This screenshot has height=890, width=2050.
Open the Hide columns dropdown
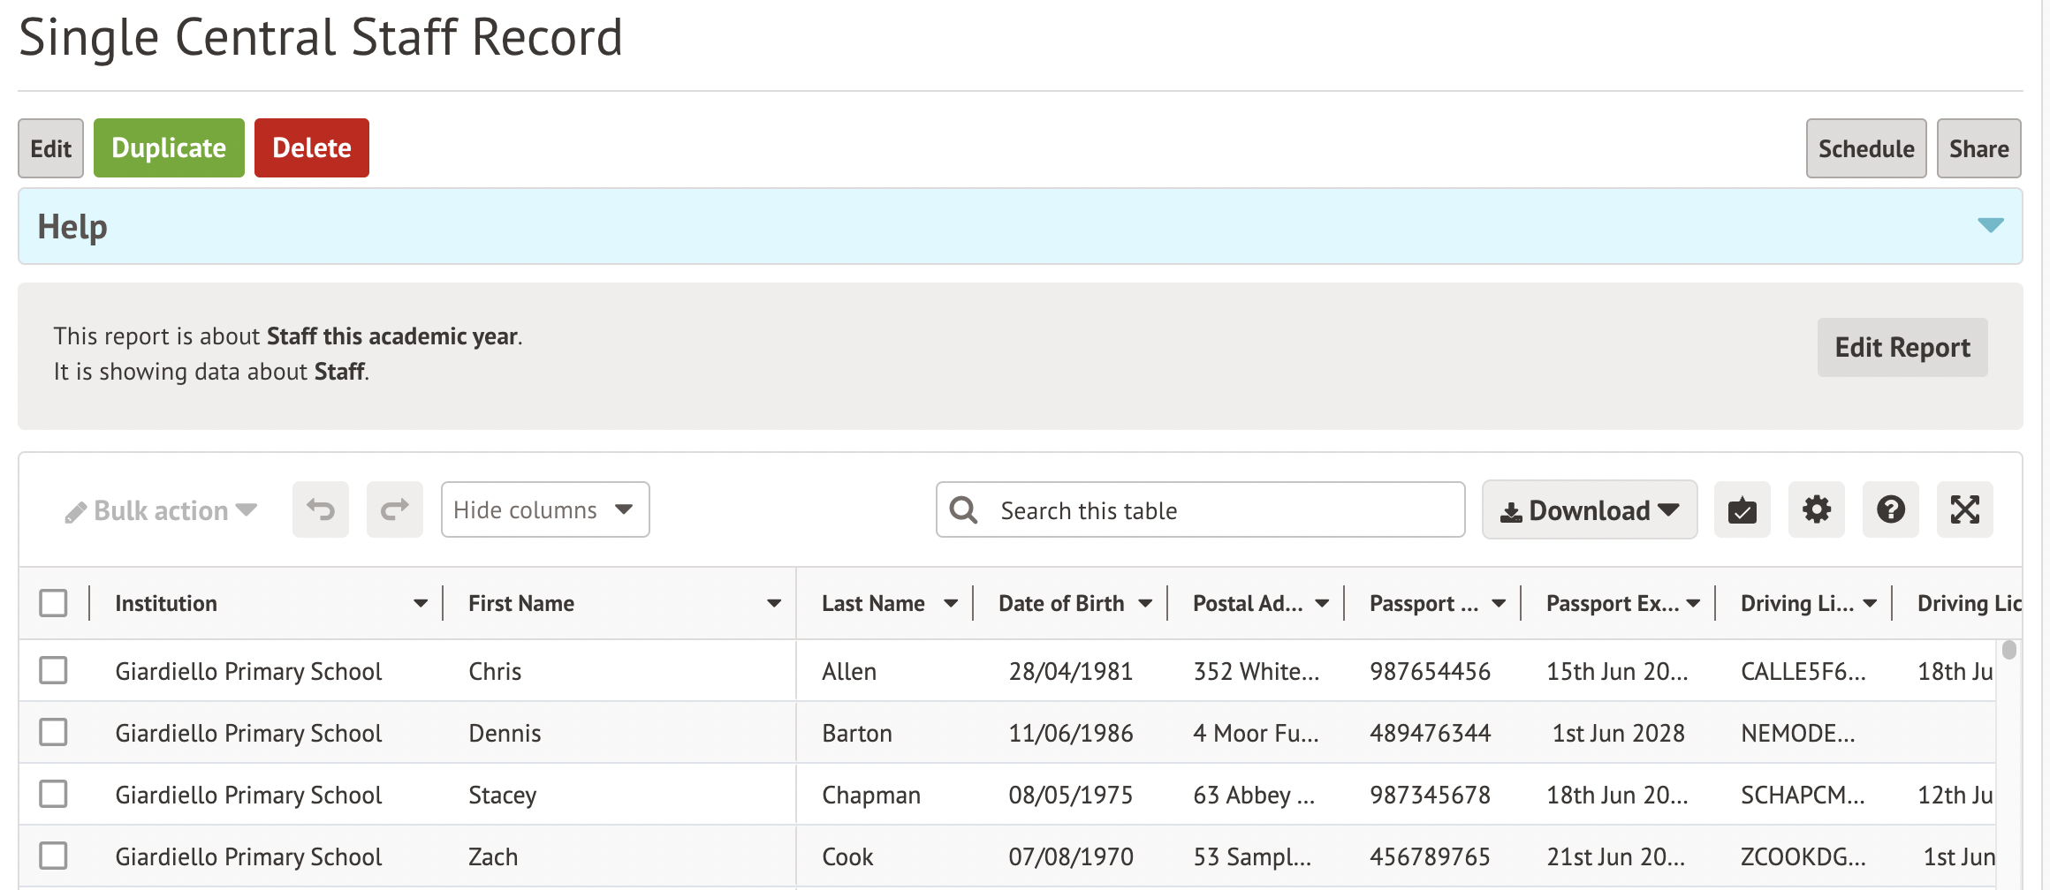tap(545, 509)
